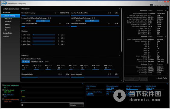This screenshot has height=109, width=170.
Task: Open the tCL value dropdown
Action: click(x=27, y=68)
